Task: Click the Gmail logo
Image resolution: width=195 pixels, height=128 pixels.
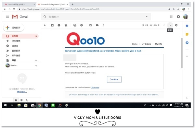Action: (x=20, y=17)
